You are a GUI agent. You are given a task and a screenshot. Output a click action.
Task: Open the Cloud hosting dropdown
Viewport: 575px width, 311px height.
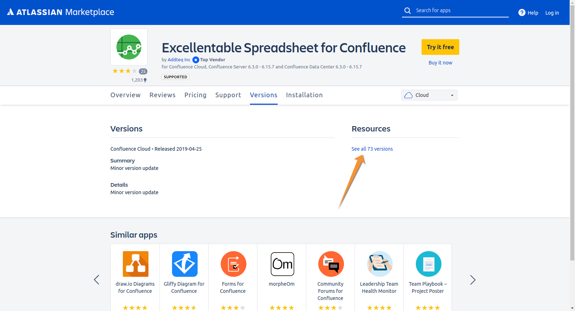click(429, 95)
